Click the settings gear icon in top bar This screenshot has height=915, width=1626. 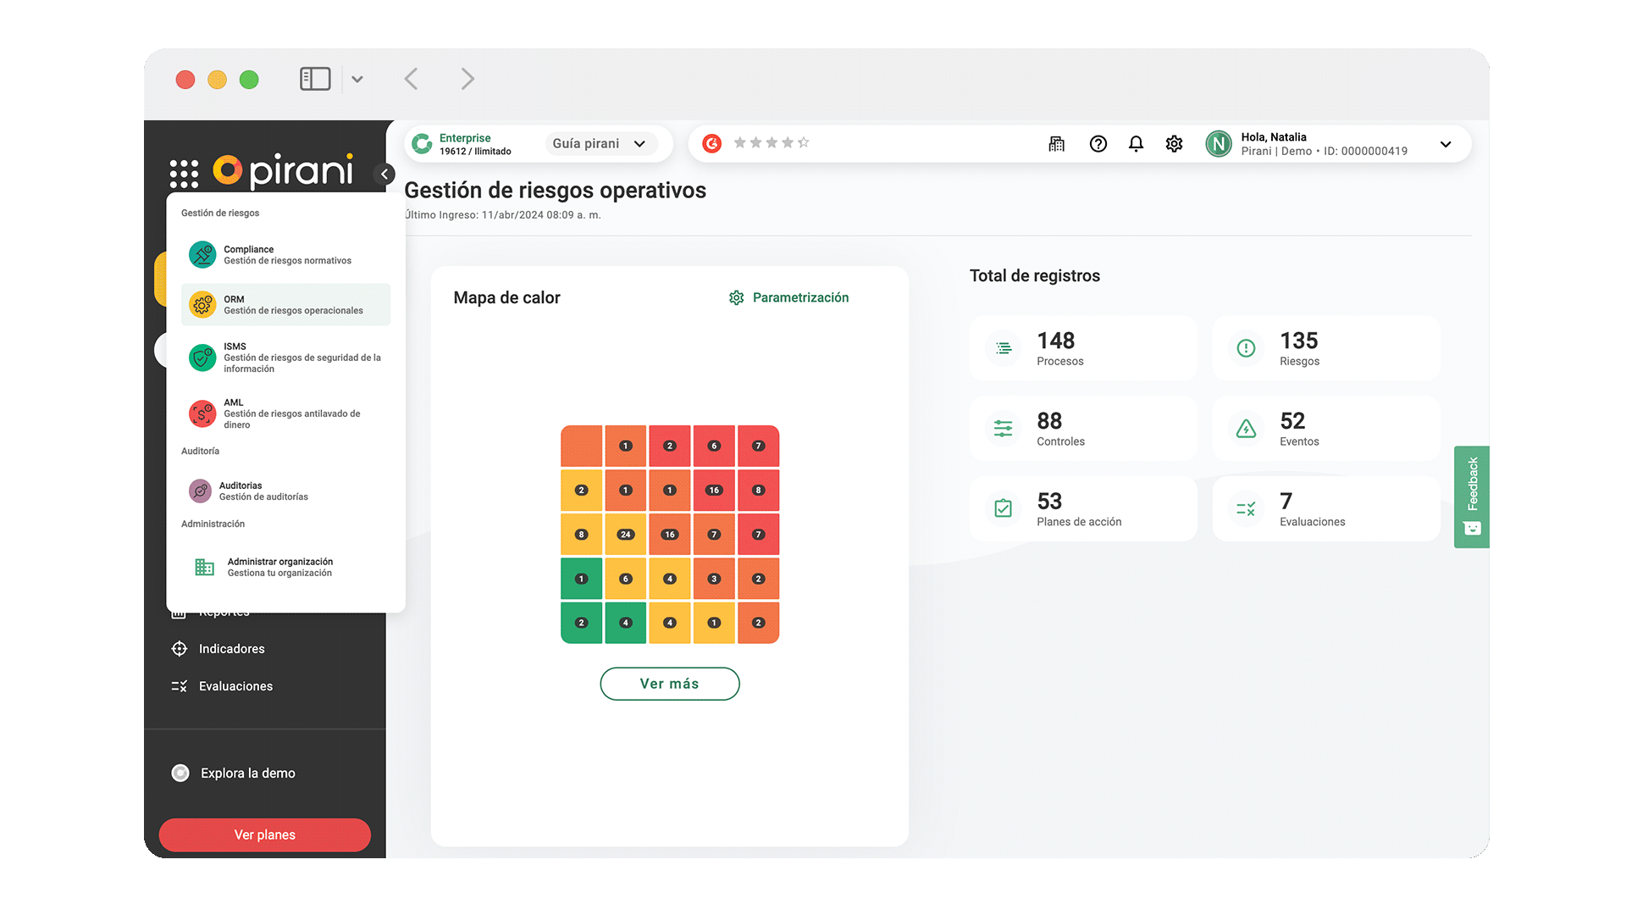[x=1174, y=144]
